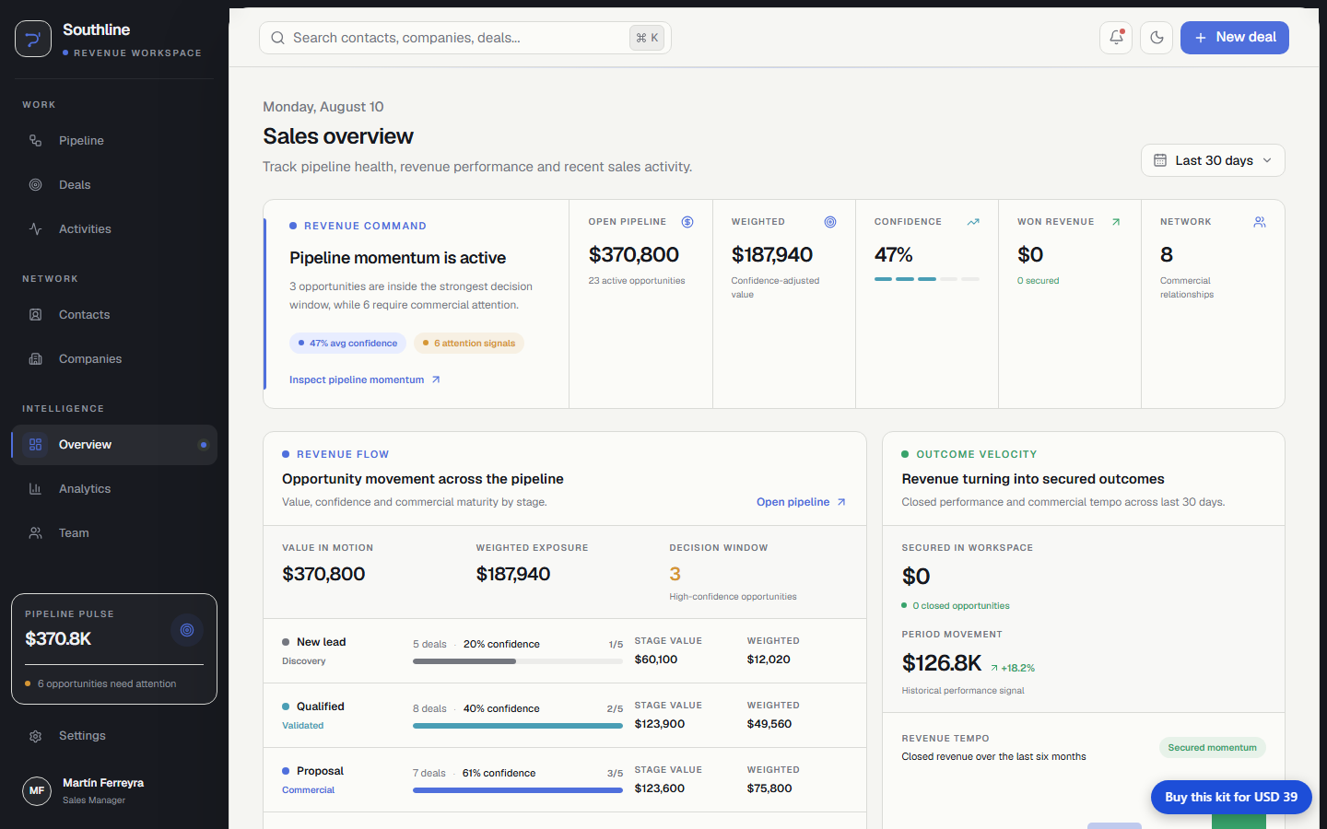Go to Analytics in sidebar
Screen dimensions: 1327x829
tap(114, 489)
